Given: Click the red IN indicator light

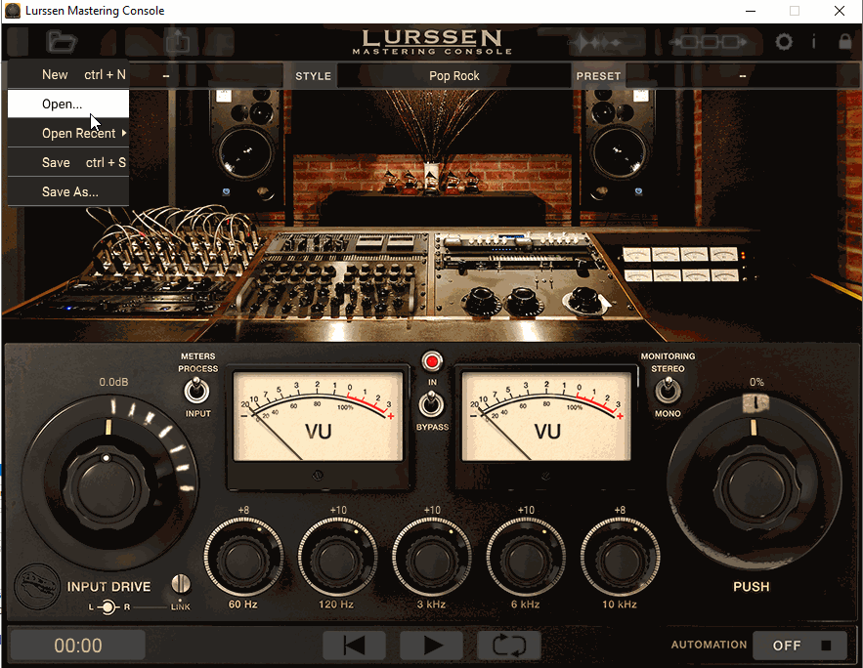Looking at the screenshot, I should [x=432, y=361].
